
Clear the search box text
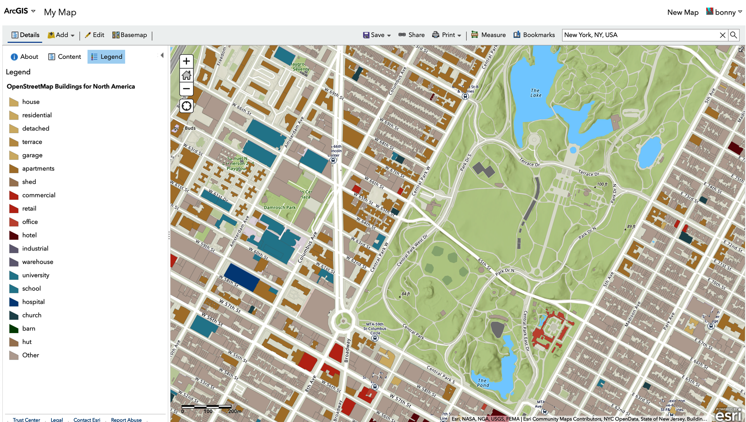pos(722,35)
